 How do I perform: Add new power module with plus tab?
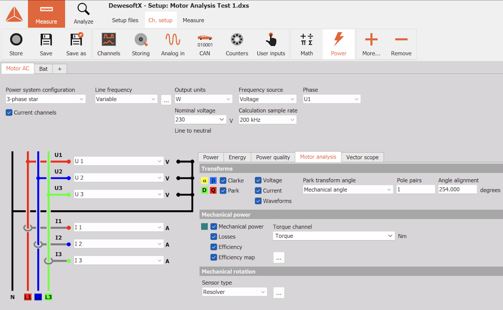tap(59, 69)
